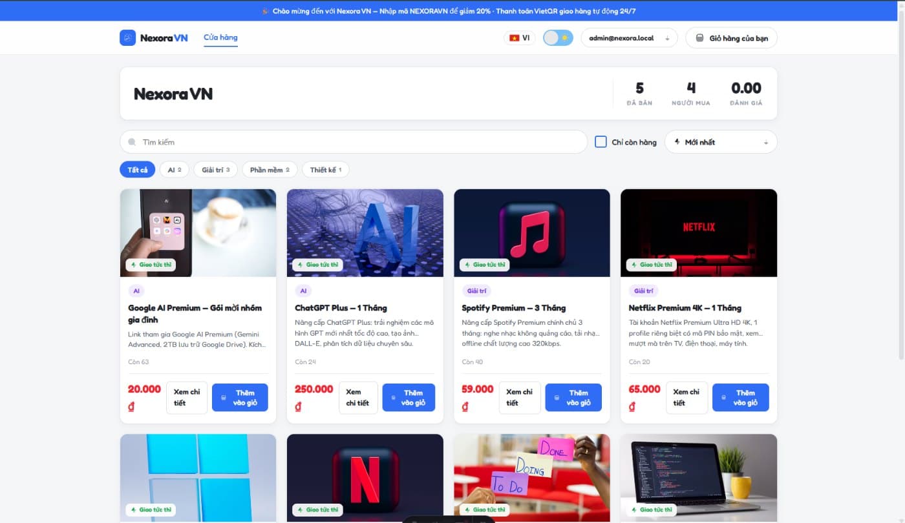Click the Giao tức thì badge on the Spotify Premium image

coord(485,265)
